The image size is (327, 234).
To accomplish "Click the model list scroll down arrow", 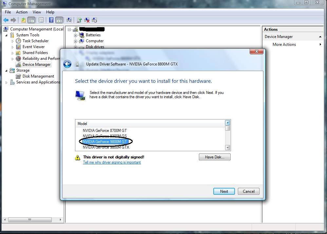I will pyautogui.click(x=228, y=148).
